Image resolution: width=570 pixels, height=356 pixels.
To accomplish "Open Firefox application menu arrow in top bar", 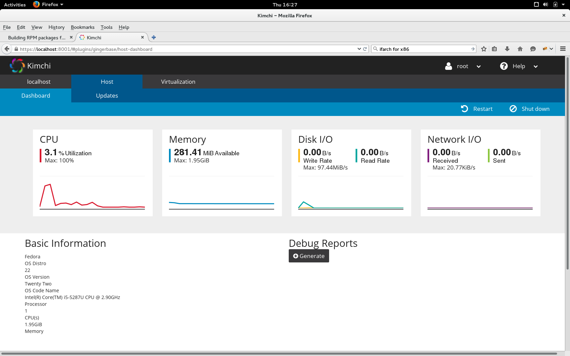I will tap(62, 5).
